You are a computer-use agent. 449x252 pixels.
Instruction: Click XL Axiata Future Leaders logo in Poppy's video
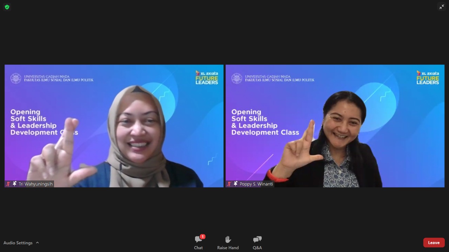click(428, 77)
